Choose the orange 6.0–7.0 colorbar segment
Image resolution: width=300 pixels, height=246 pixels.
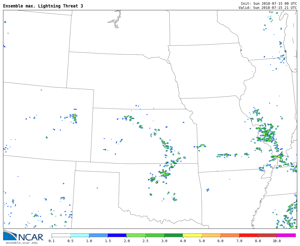(x=230, y=235)
